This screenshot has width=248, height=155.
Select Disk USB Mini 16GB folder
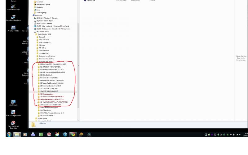43,34
